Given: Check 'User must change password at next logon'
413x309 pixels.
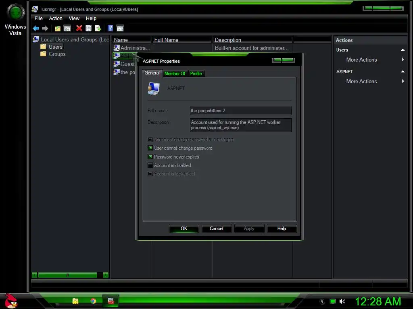Looking at the screenshot, I should [150, 140].
